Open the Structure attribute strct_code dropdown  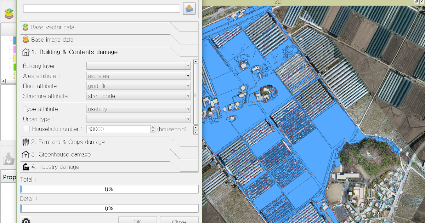tap(188, 96)
